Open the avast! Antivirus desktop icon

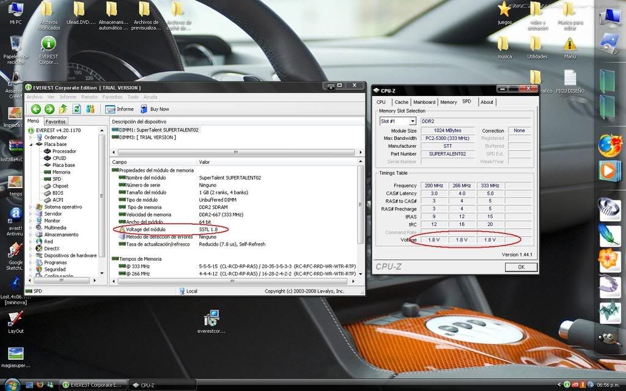tap(15, 222)
